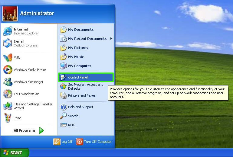Click the My Recent Documents icon
This screenshot has width=233, height=157.
click(63, 39)
